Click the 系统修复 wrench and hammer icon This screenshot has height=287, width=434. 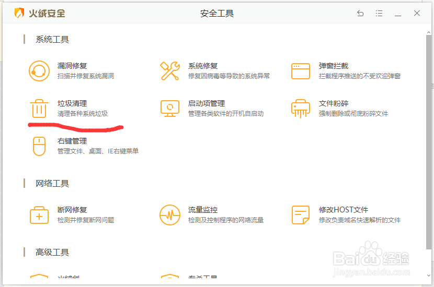169,71
